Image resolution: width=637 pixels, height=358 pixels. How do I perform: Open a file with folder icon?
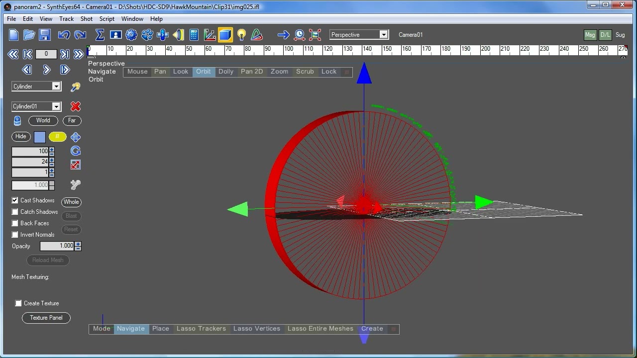click(29, 35)
